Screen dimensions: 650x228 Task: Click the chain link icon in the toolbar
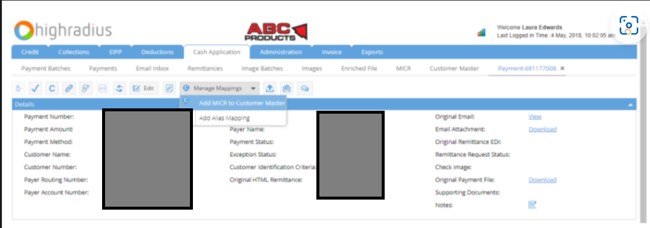(69, 88)
